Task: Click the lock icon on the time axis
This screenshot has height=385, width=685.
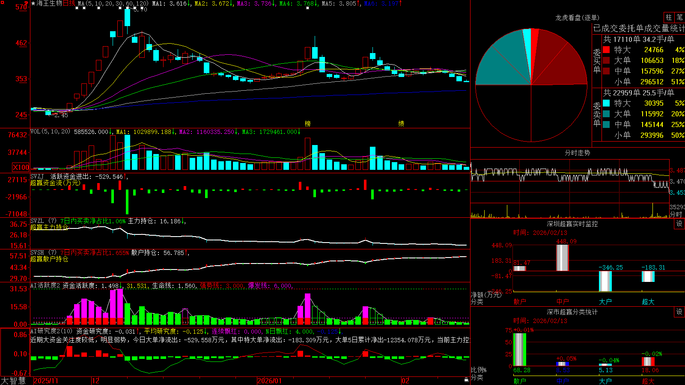Action: 466,380
